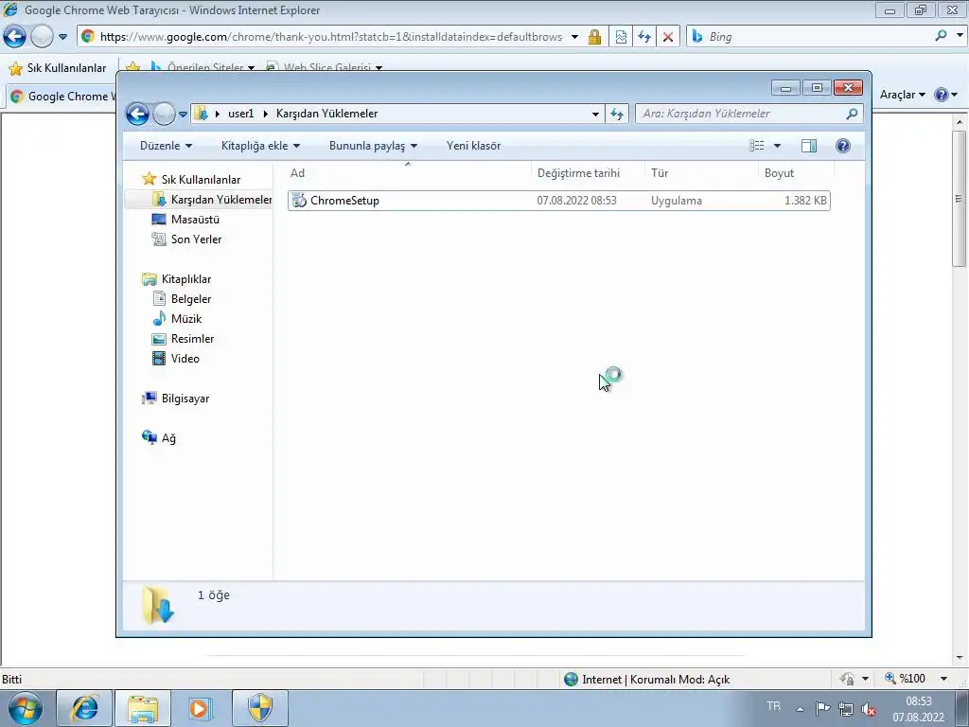The image size is (969, 727).
Task: Click user1 in the address breadcrumb
Action: tap(240, 114)
